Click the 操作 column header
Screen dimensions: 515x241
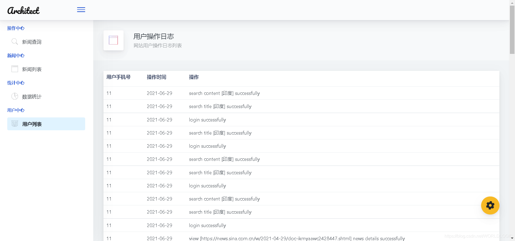coord(194,77)
